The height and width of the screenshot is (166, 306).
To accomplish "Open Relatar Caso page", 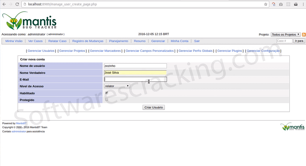I will click(57, 41).
